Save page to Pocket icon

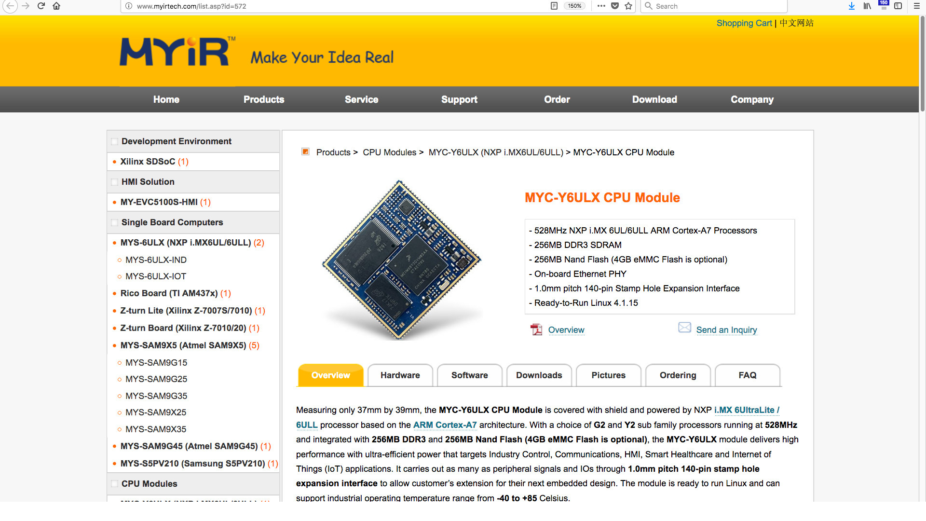pos(615,6)
